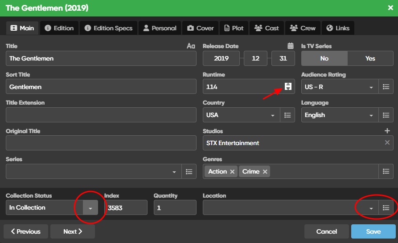Click the Title Extension field

tap(101, 115)
